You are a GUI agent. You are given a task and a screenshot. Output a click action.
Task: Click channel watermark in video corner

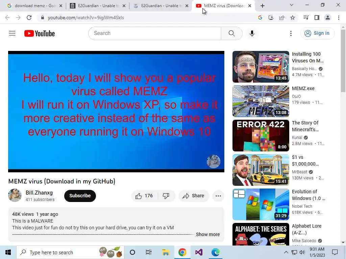click(214, 162)
